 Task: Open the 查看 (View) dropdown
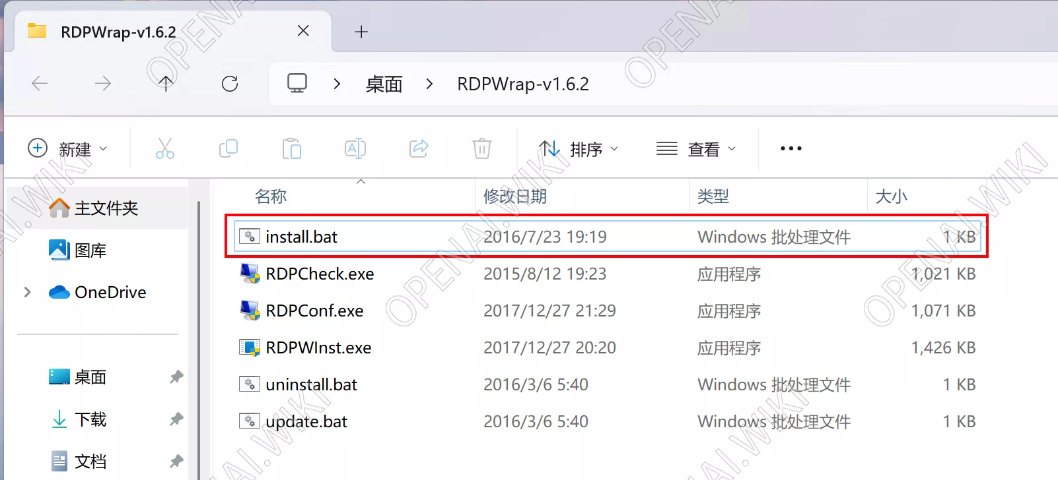(x=696, y=149)
